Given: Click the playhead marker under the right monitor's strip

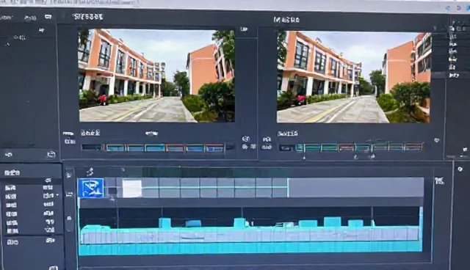Looking at the screenshot, I should pyautogui.click(x=305, y=157).
